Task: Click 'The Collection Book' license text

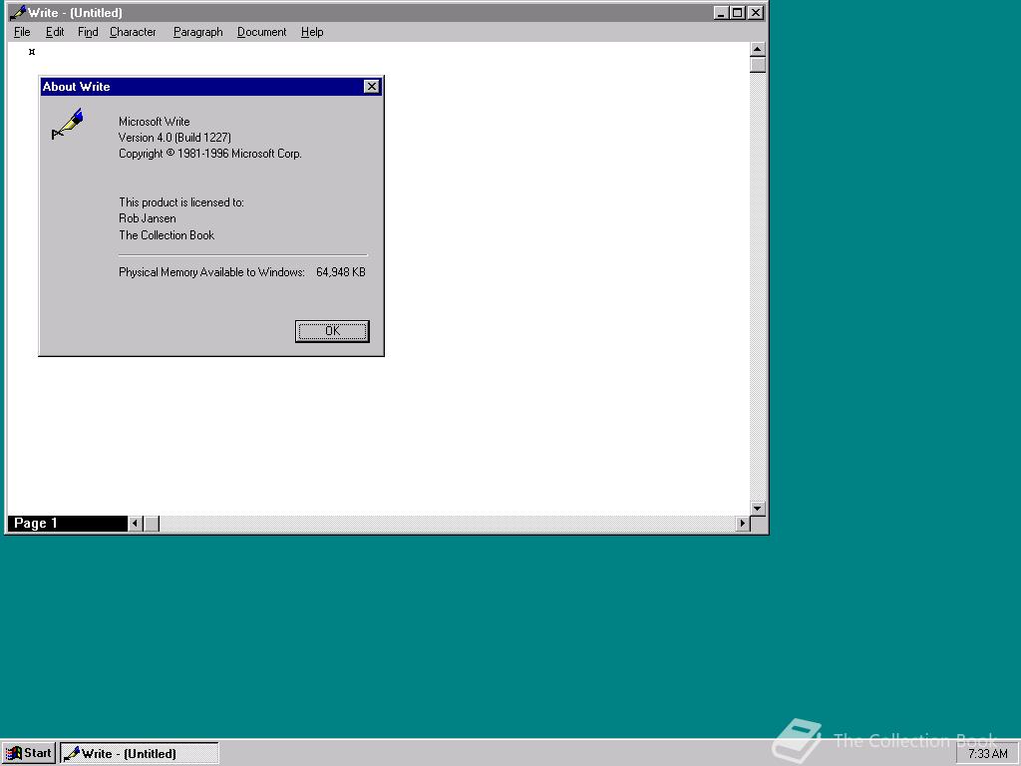Action: [x=167, y=235]
